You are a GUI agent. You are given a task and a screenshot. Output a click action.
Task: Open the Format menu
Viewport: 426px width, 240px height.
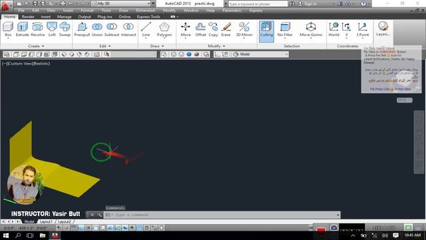tap(87, 11)
